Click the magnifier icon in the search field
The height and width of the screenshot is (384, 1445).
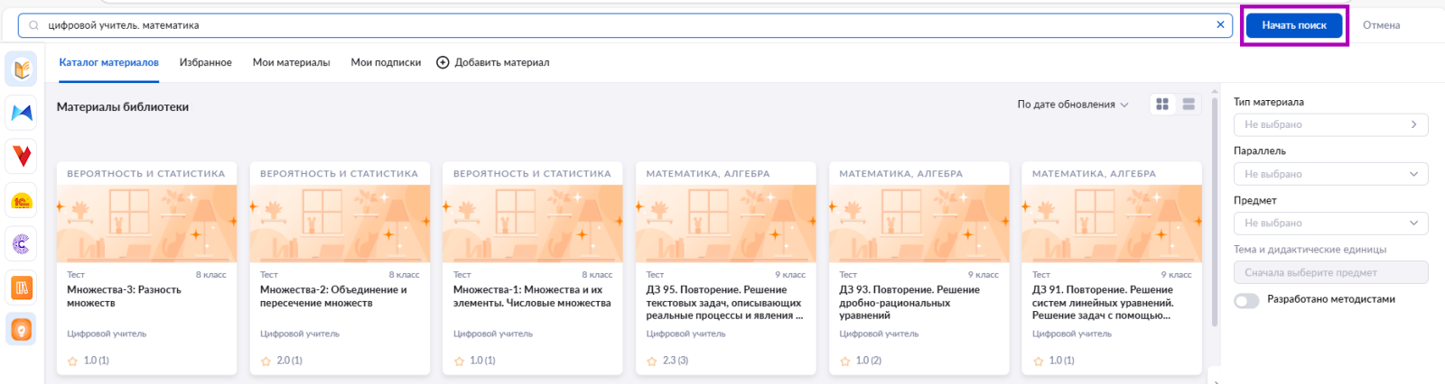pos(33,25)
